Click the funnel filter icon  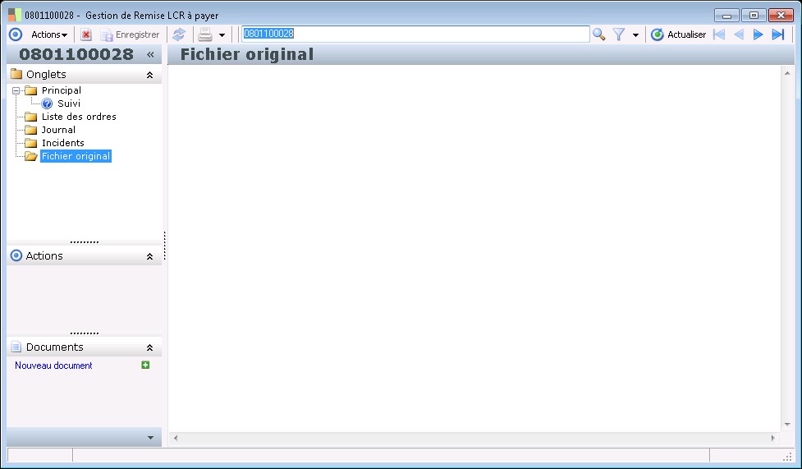pos(619,34)
